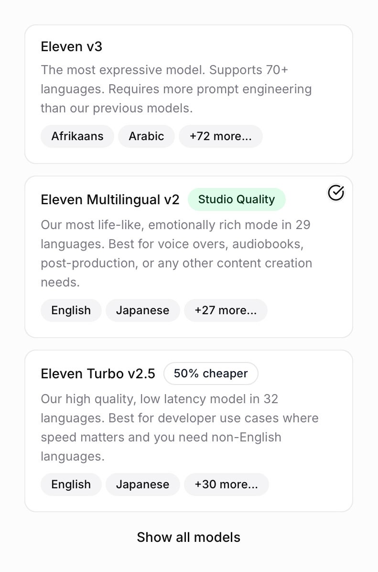Click Japanese chip under Eleven Turbo v2.5
This screenshot has width=378, height=572.
point(142,484)
